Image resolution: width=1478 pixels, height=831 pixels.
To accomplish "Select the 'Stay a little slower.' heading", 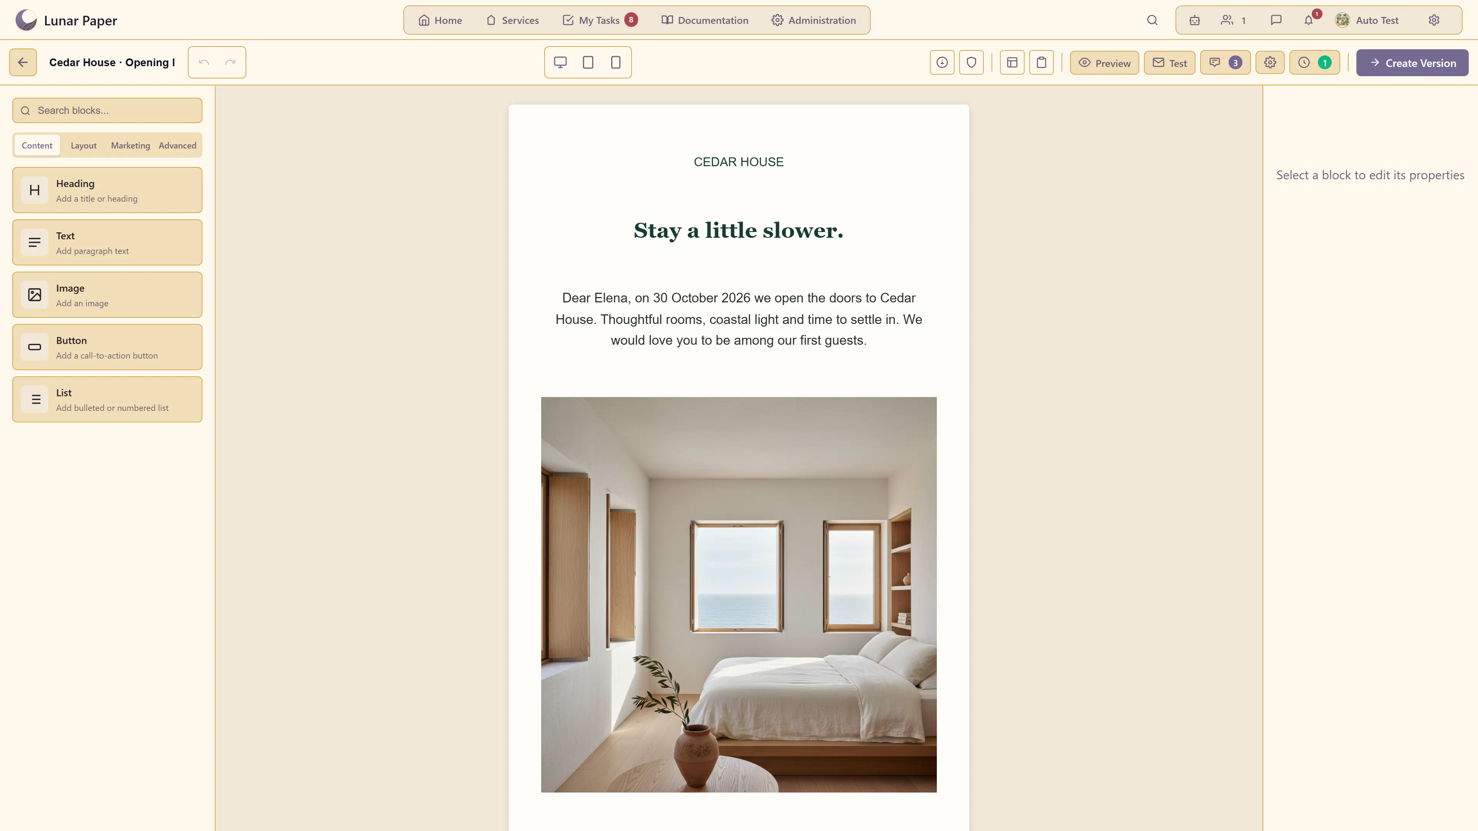I will [739, 230].
